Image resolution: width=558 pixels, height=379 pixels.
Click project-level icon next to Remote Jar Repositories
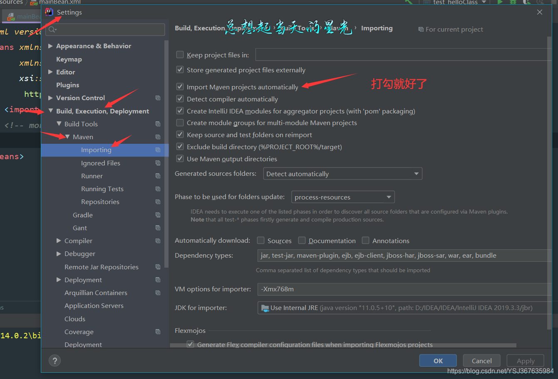(158, 267)
